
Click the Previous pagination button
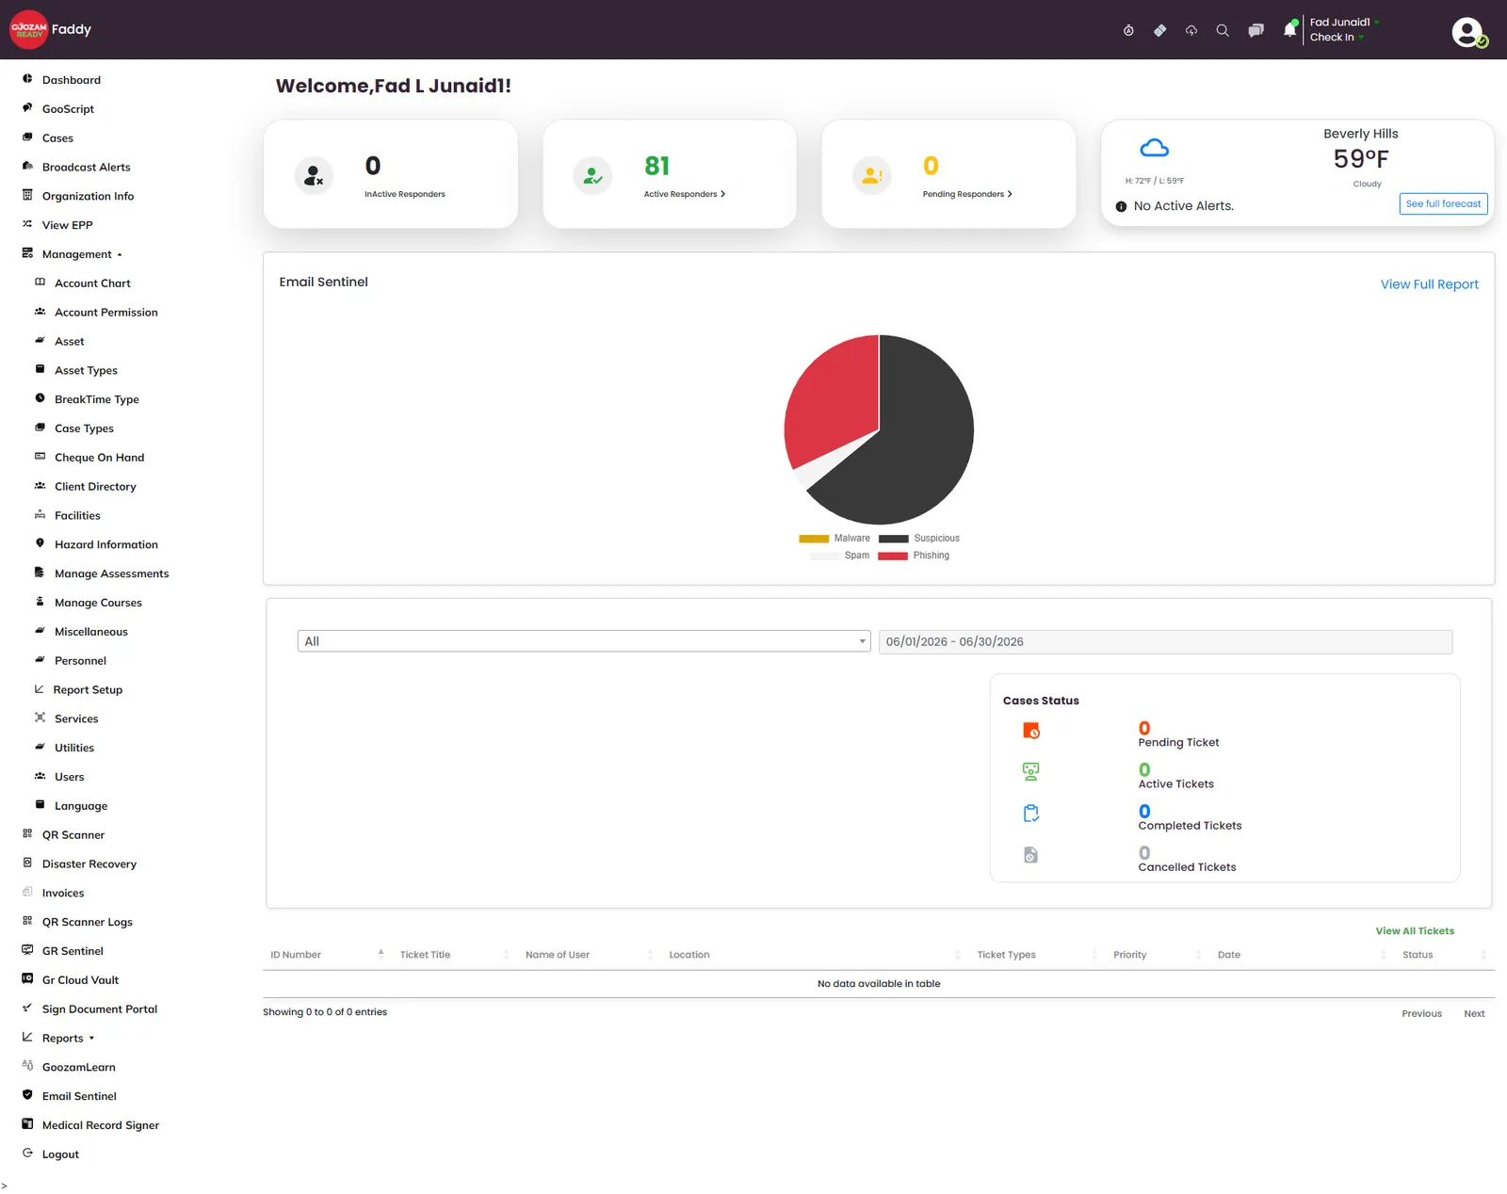(x=1421, y=1014)
